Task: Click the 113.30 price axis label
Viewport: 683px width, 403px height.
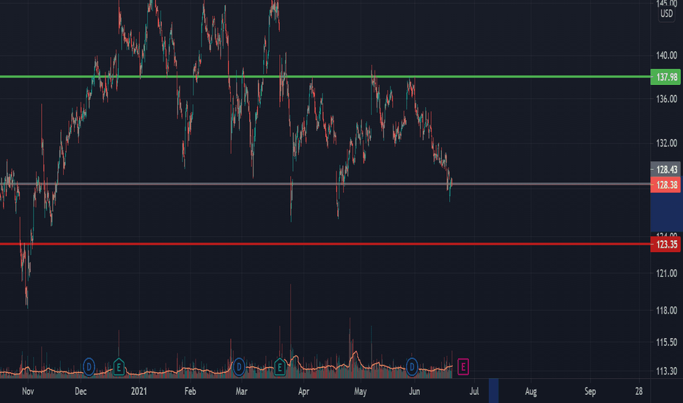Action: (666, 371)
